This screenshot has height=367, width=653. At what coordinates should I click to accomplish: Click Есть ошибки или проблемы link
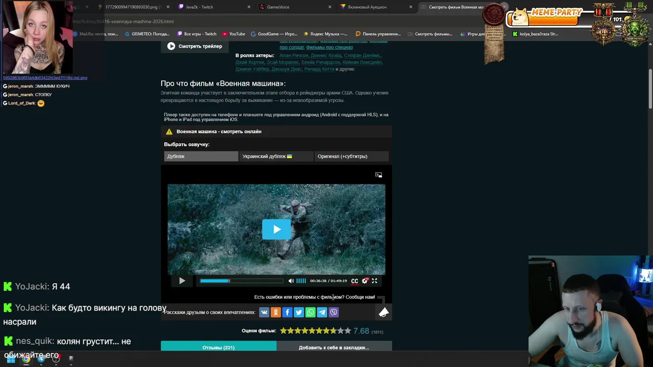click(314, 297)
